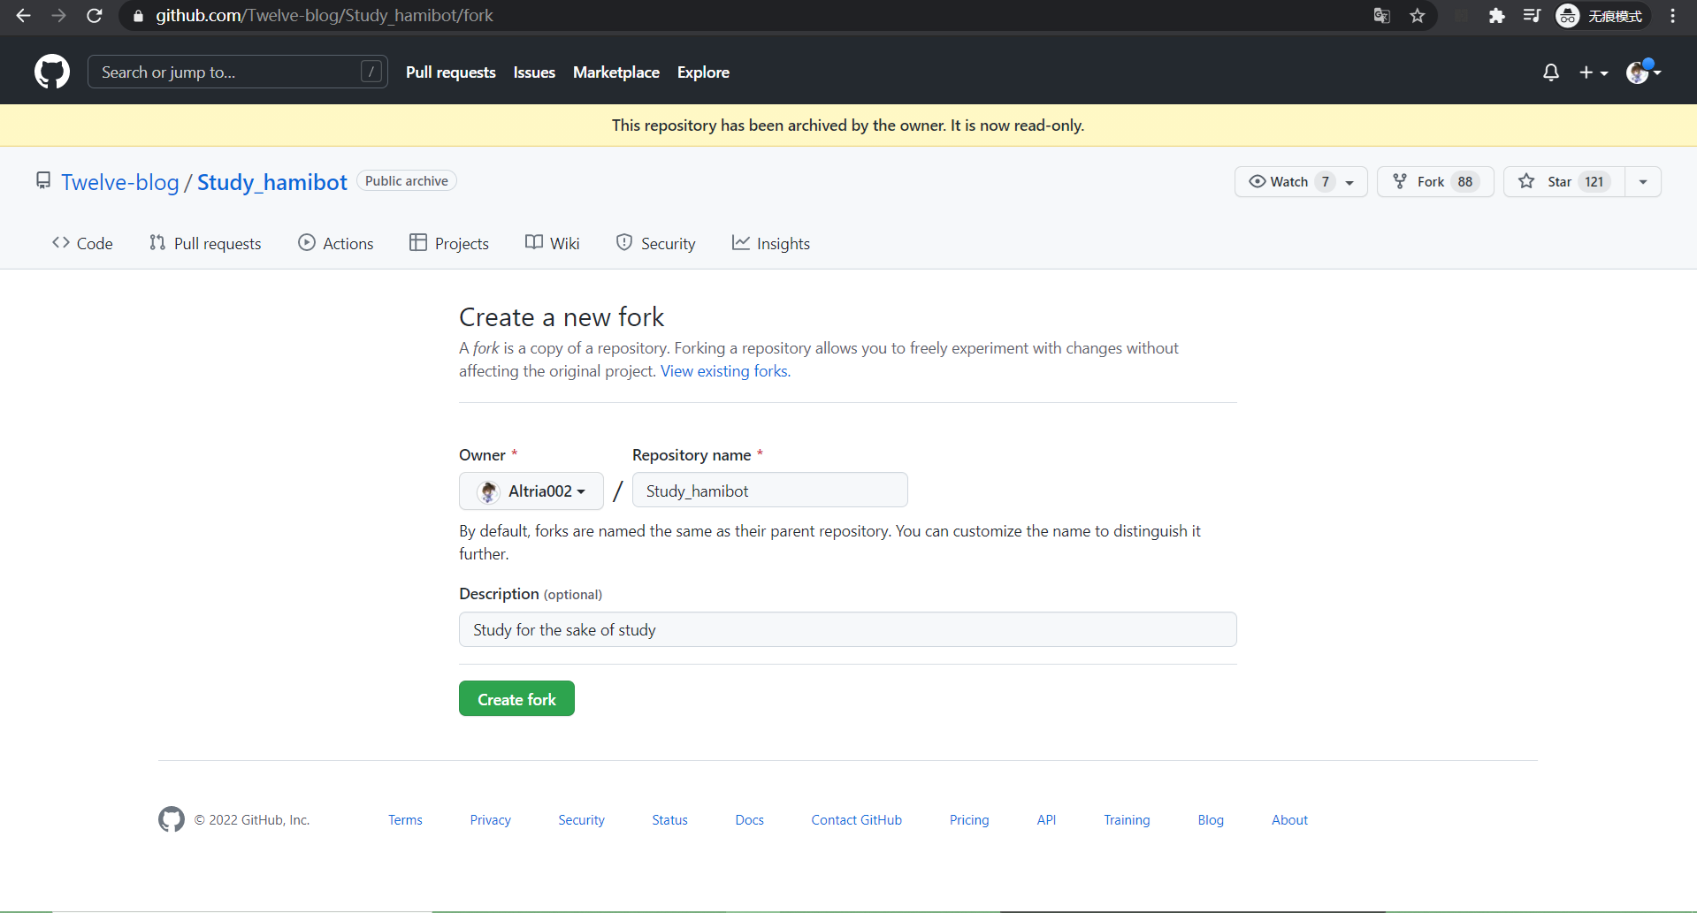Go back using the browser back arrow
Screen dimensions: 1697x913
point(24,16)
